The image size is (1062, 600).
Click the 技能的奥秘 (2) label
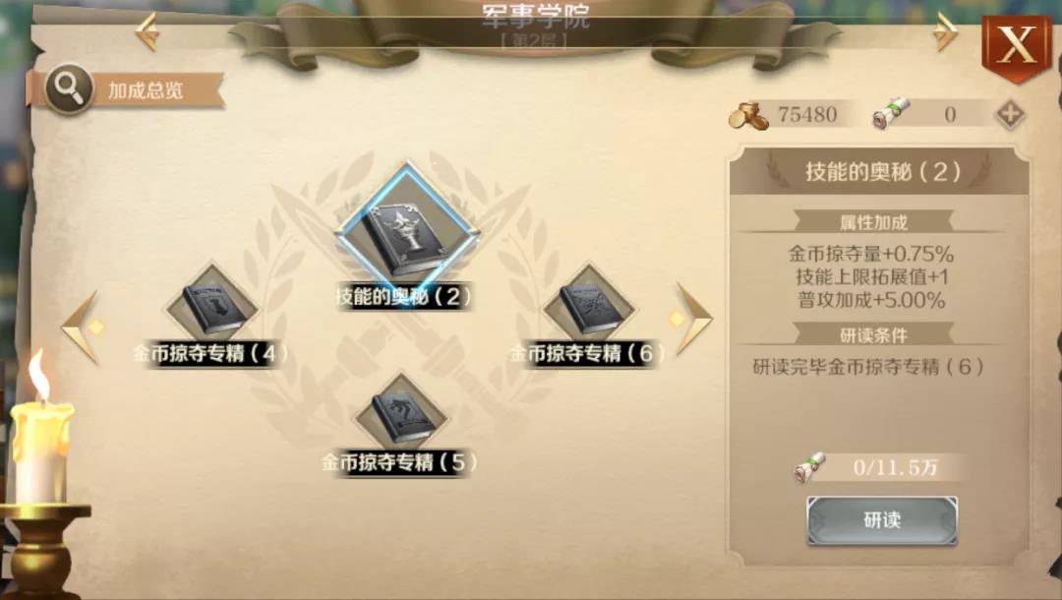[x=404, y=297]
